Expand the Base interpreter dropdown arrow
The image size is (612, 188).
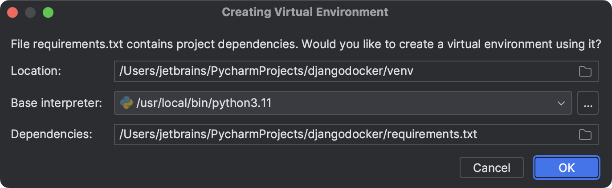(x=561, y=103)
